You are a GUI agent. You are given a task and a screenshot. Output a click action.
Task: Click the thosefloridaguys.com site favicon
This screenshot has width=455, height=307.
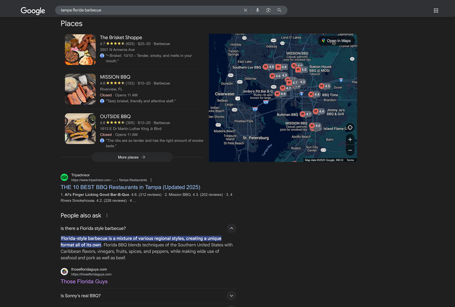(x=64, y=272)
